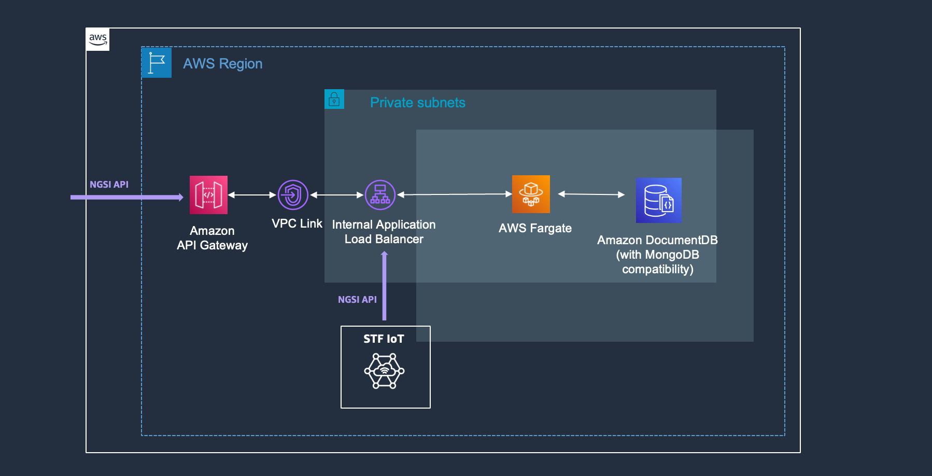Screen dimensions: 932x476
Task: Click the AWS logo badge
Action: tap(97, 39)
